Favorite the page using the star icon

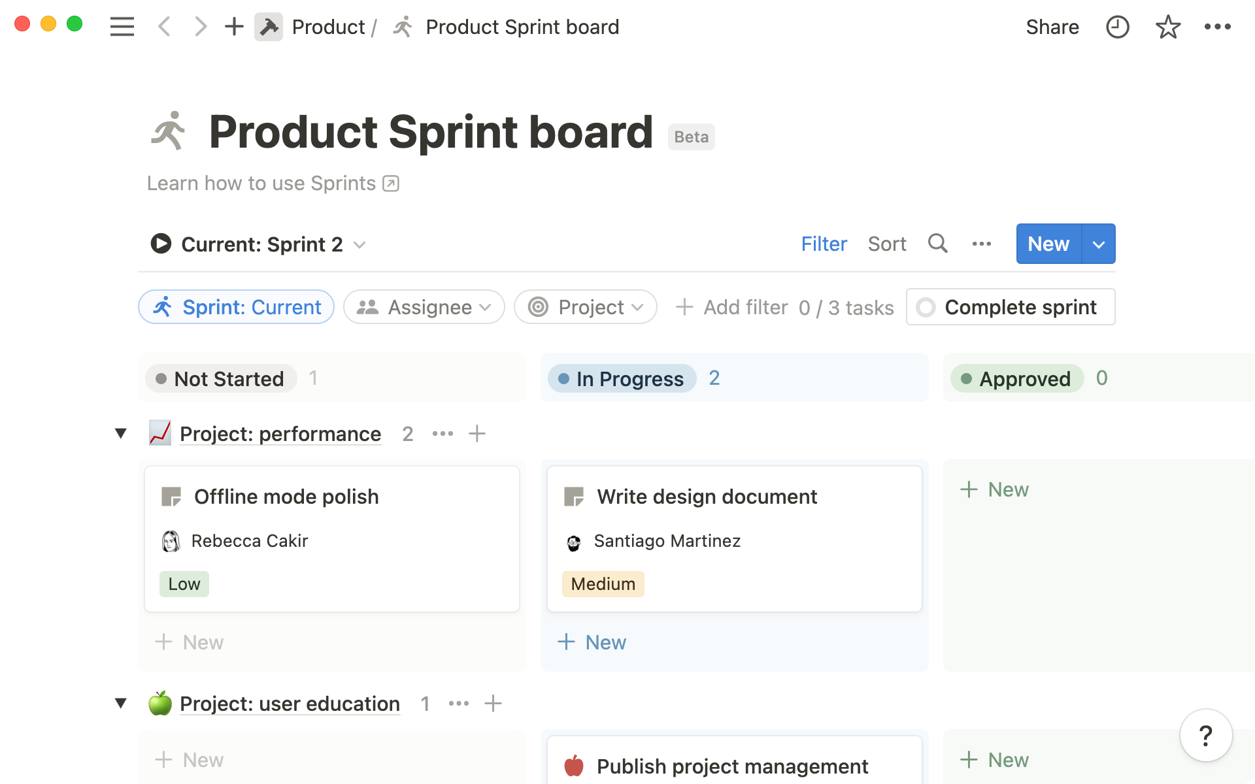pyautogui.click(x=1167, y=27)
